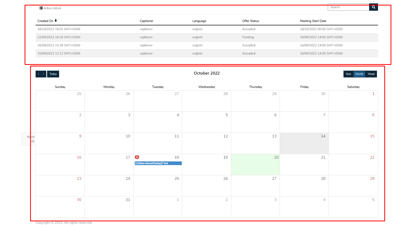The height and width of the screenshot is (225, 406).
Task: Select October 20 on the calendar
Action: 255,165
